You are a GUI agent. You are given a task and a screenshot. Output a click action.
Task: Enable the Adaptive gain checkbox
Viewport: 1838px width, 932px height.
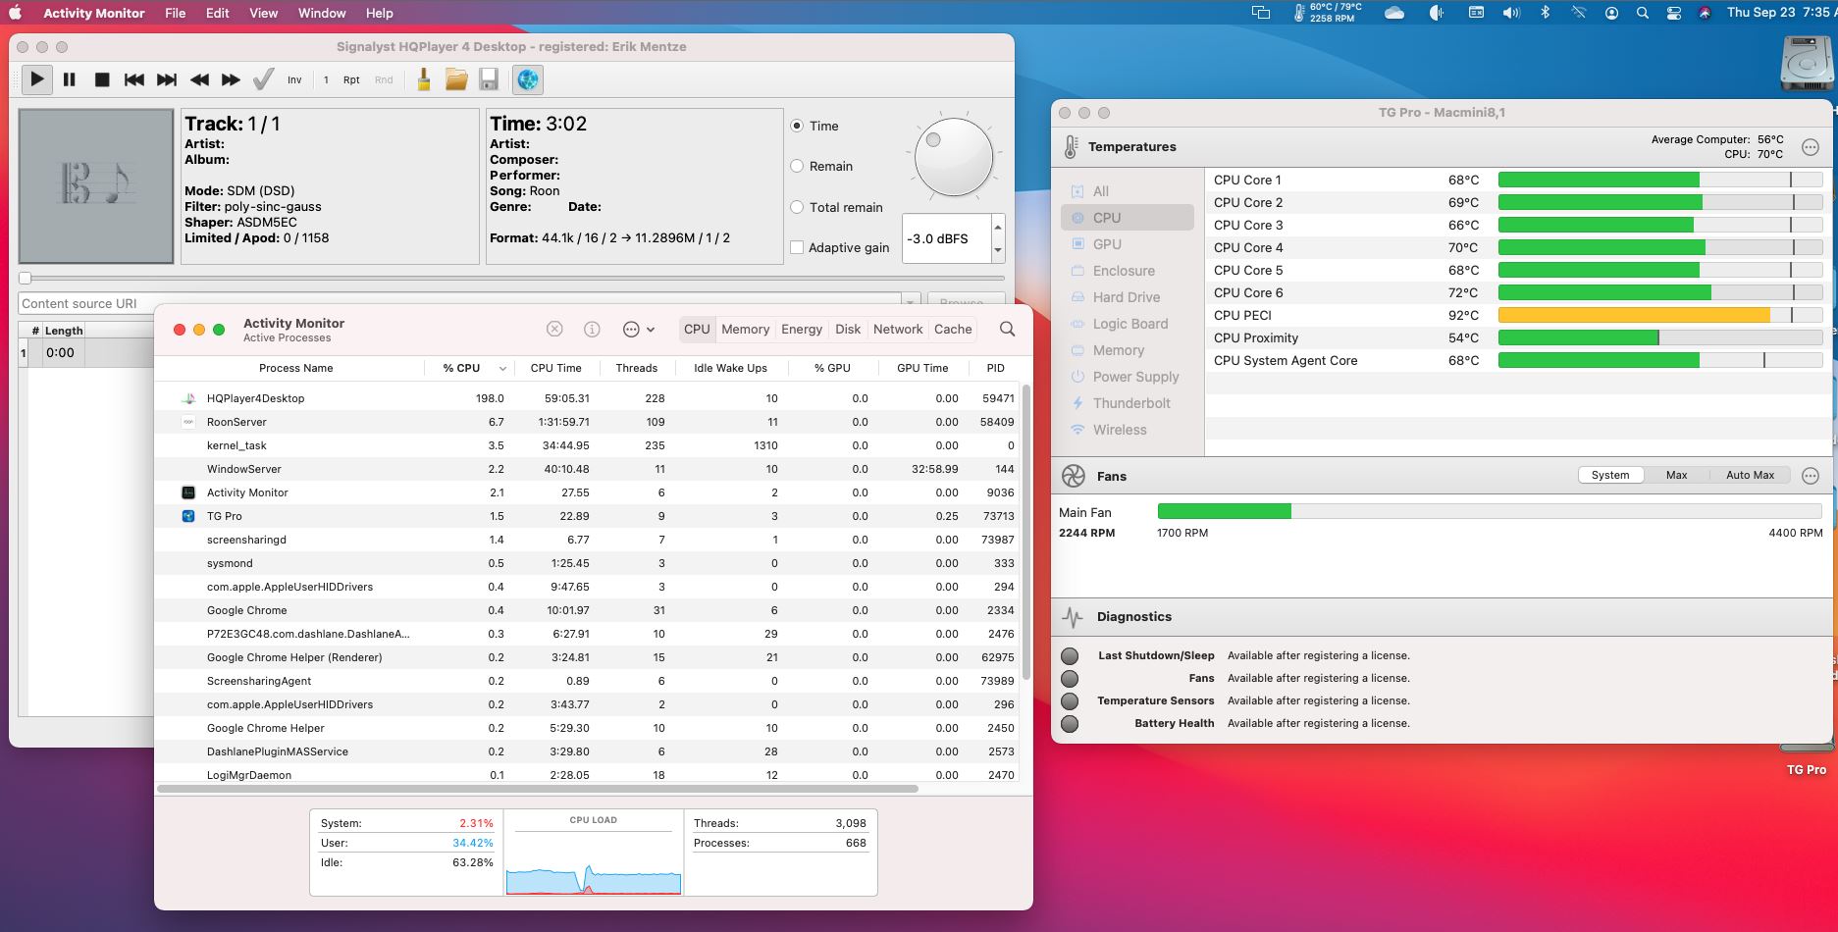797,248
